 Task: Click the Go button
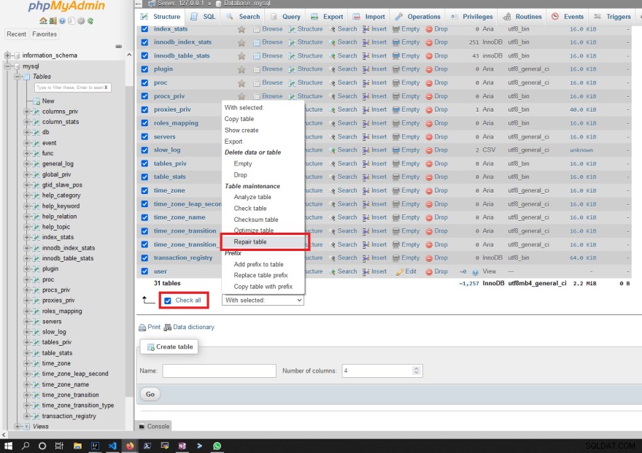pyautogui.click(x=150, y=395)
